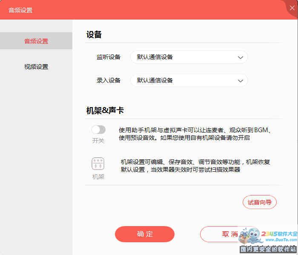Click the 机架 caption below the rack icon
The width and height of the screenshot is (298, 255).
point(98,177)
